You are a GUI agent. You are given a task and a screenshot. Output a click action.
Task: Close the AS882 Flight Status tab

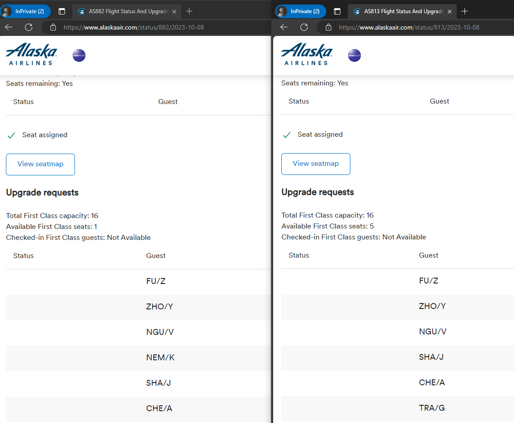[x=175, y=11]
